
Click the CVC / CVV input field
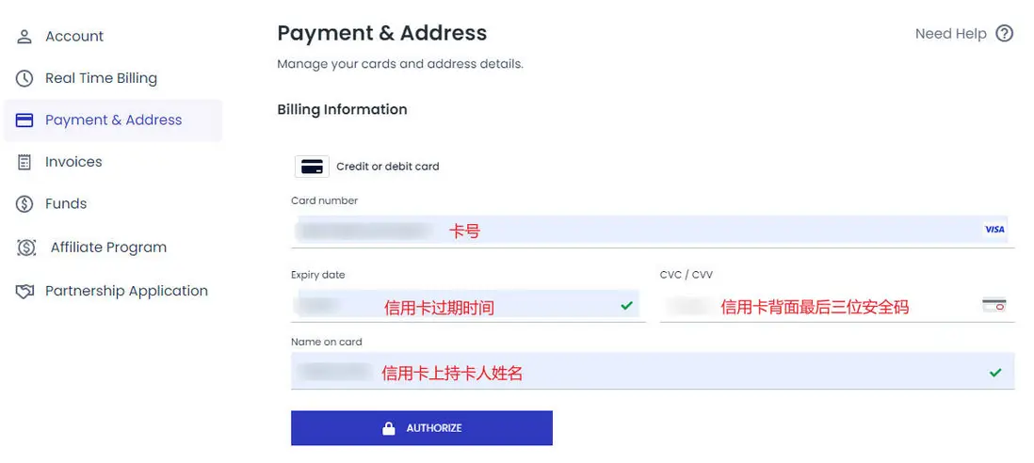[x=819, y=307]
